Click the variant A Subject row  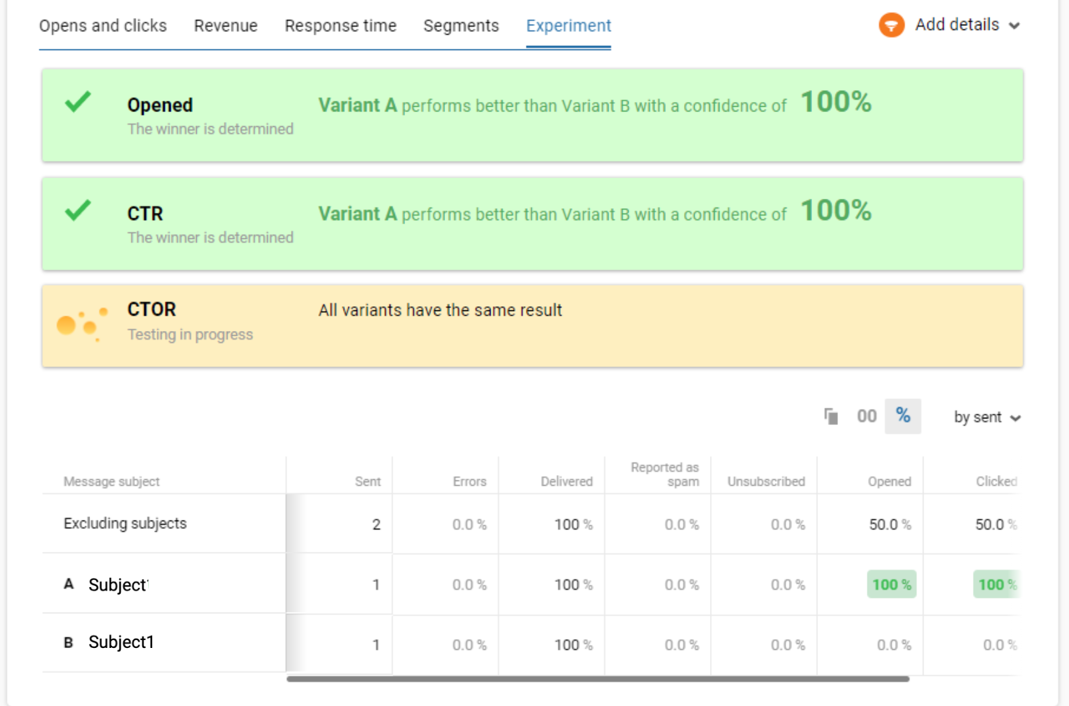pos(530,585)
